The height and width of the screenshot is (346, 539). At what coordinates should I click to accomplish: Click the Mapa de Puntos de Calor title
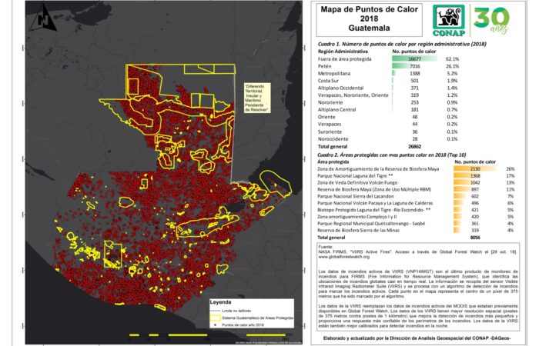coord(369,18)
